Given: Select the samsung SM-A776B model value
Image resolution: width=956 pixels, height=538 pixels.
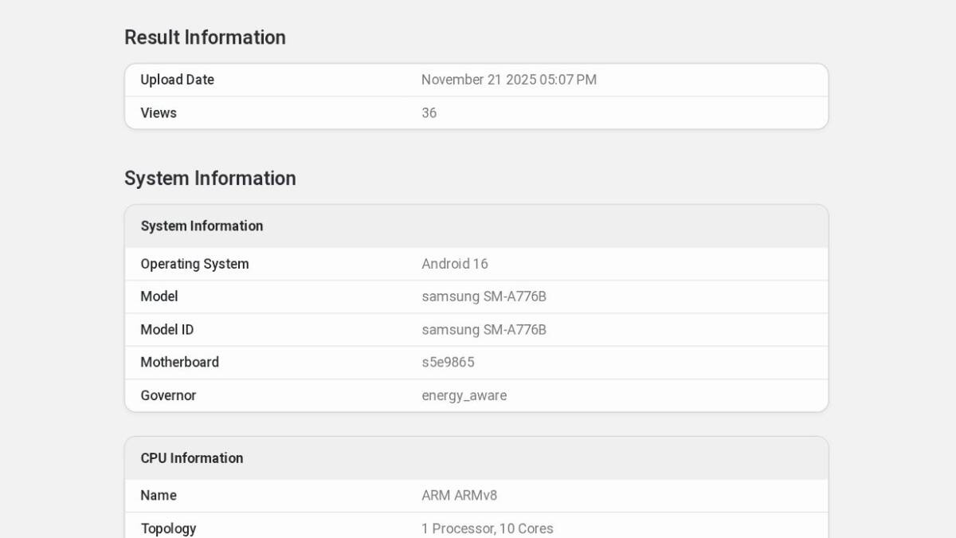Looking at the screenshot, I should pyautogui.click(x=484, y=296).
